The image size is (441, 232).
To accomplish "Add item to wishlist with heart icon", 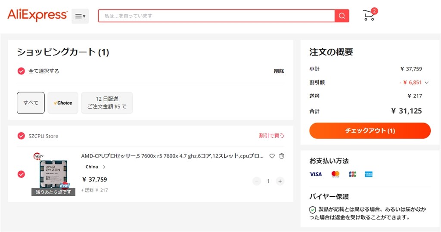I will pos(272,156).
